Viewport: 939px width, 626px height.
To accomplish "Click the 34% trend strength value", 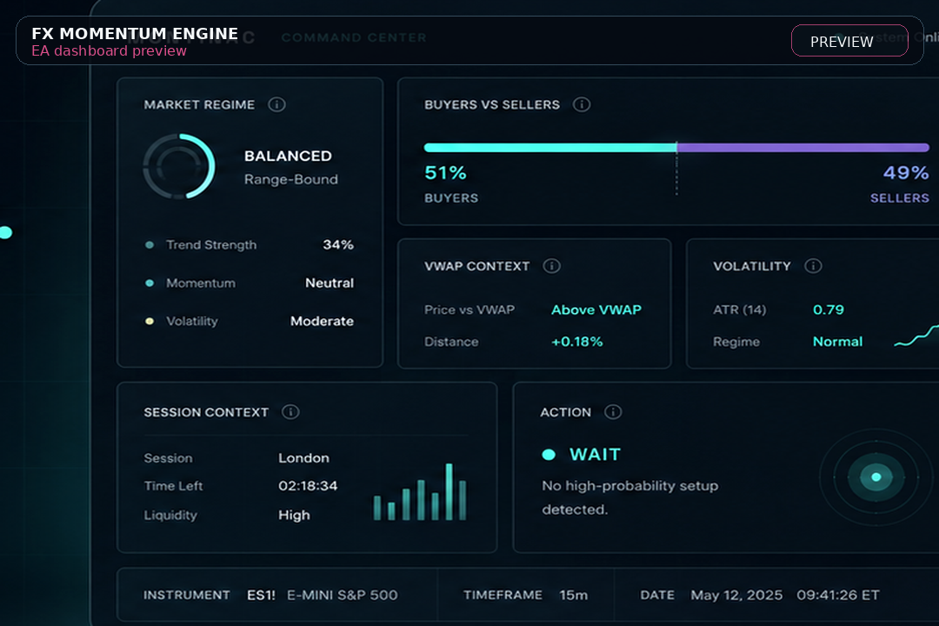I will point(338,244).
